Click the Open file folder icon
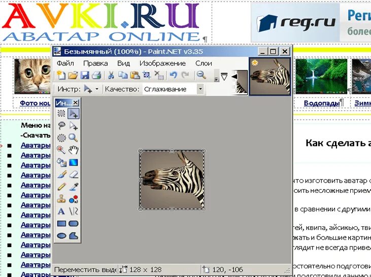 click(x=73, y=76)
